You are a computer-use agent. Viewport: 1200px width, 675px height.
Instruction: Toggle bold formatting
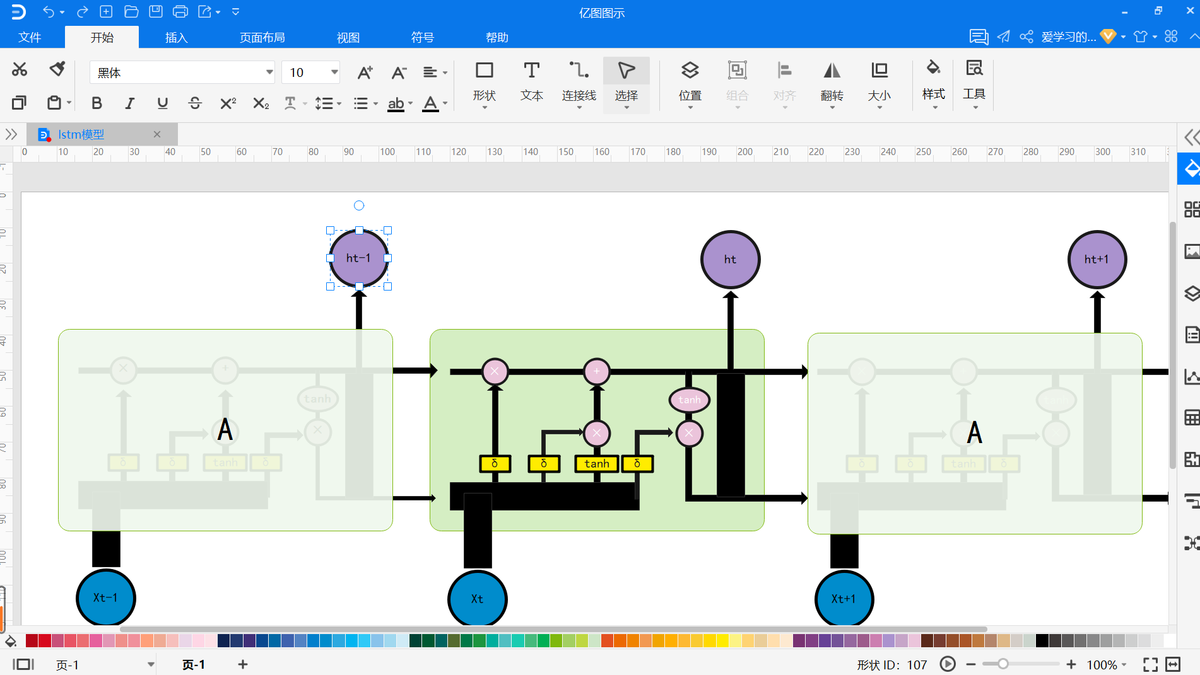click(x=97, y=103)
